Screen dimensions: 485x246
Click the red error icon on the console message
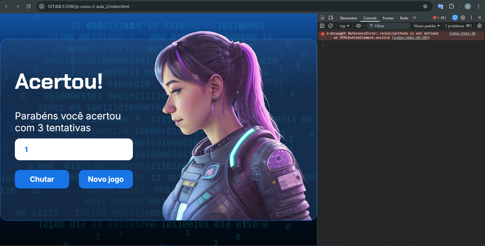point(323,34)
